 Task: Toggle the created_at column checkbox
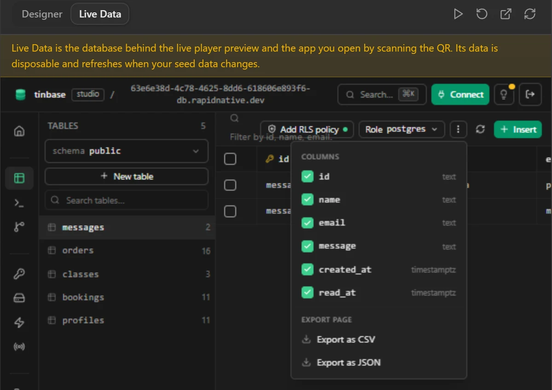pyautogui.click(x=308, y=269)
